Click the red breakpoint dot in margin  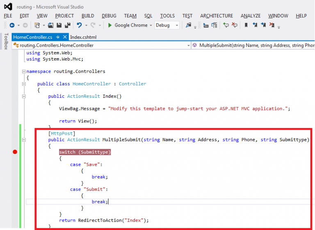15,152
